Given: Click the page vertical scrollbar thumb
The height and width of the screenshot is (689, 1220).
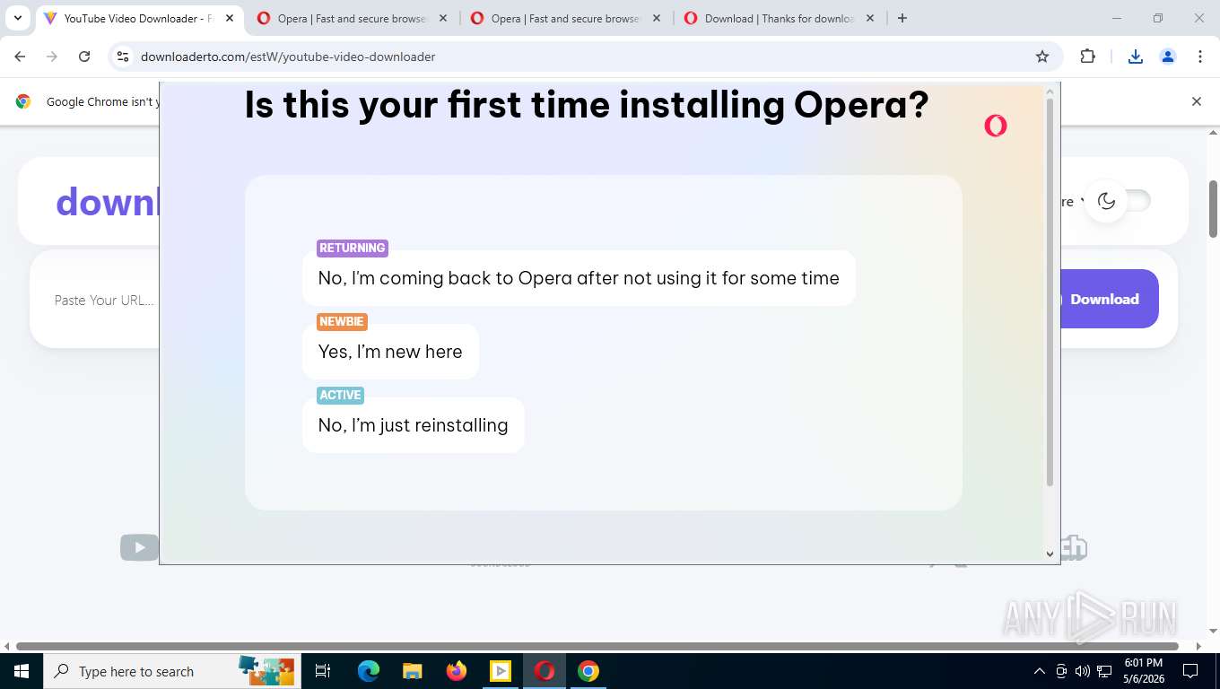Looking at the screenshot, I should pyautogui.click(x=1214, y=208).
